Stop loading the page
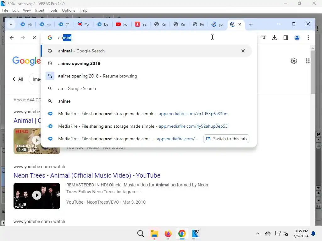 pos(34,38)
